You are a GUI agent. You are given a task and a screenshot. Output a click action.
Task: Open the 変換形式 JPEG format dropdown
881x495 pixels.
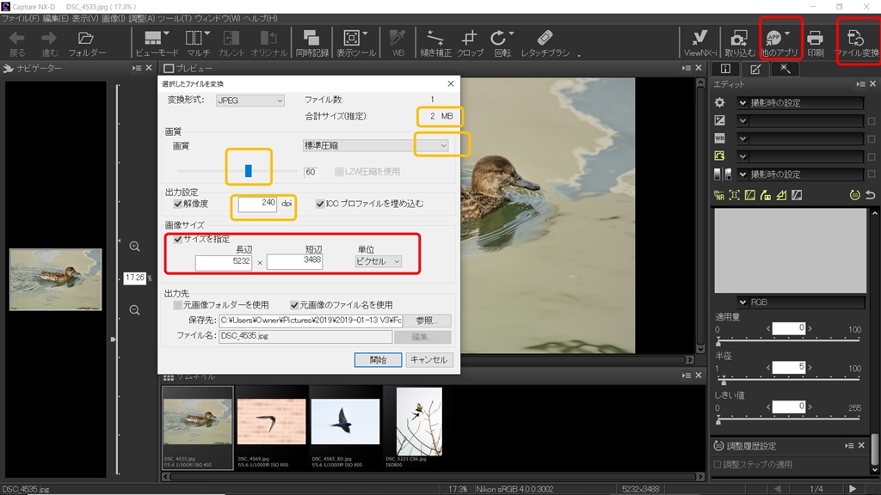point(250,101)
